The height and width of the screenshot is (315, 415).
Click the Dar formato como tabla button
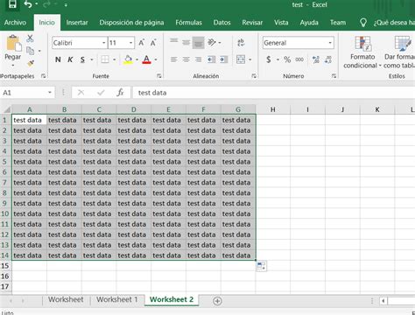(399, 52)
